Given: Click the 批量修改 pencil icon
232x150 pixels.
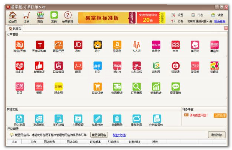Looking at the screenshot, I should coord(98,118).
